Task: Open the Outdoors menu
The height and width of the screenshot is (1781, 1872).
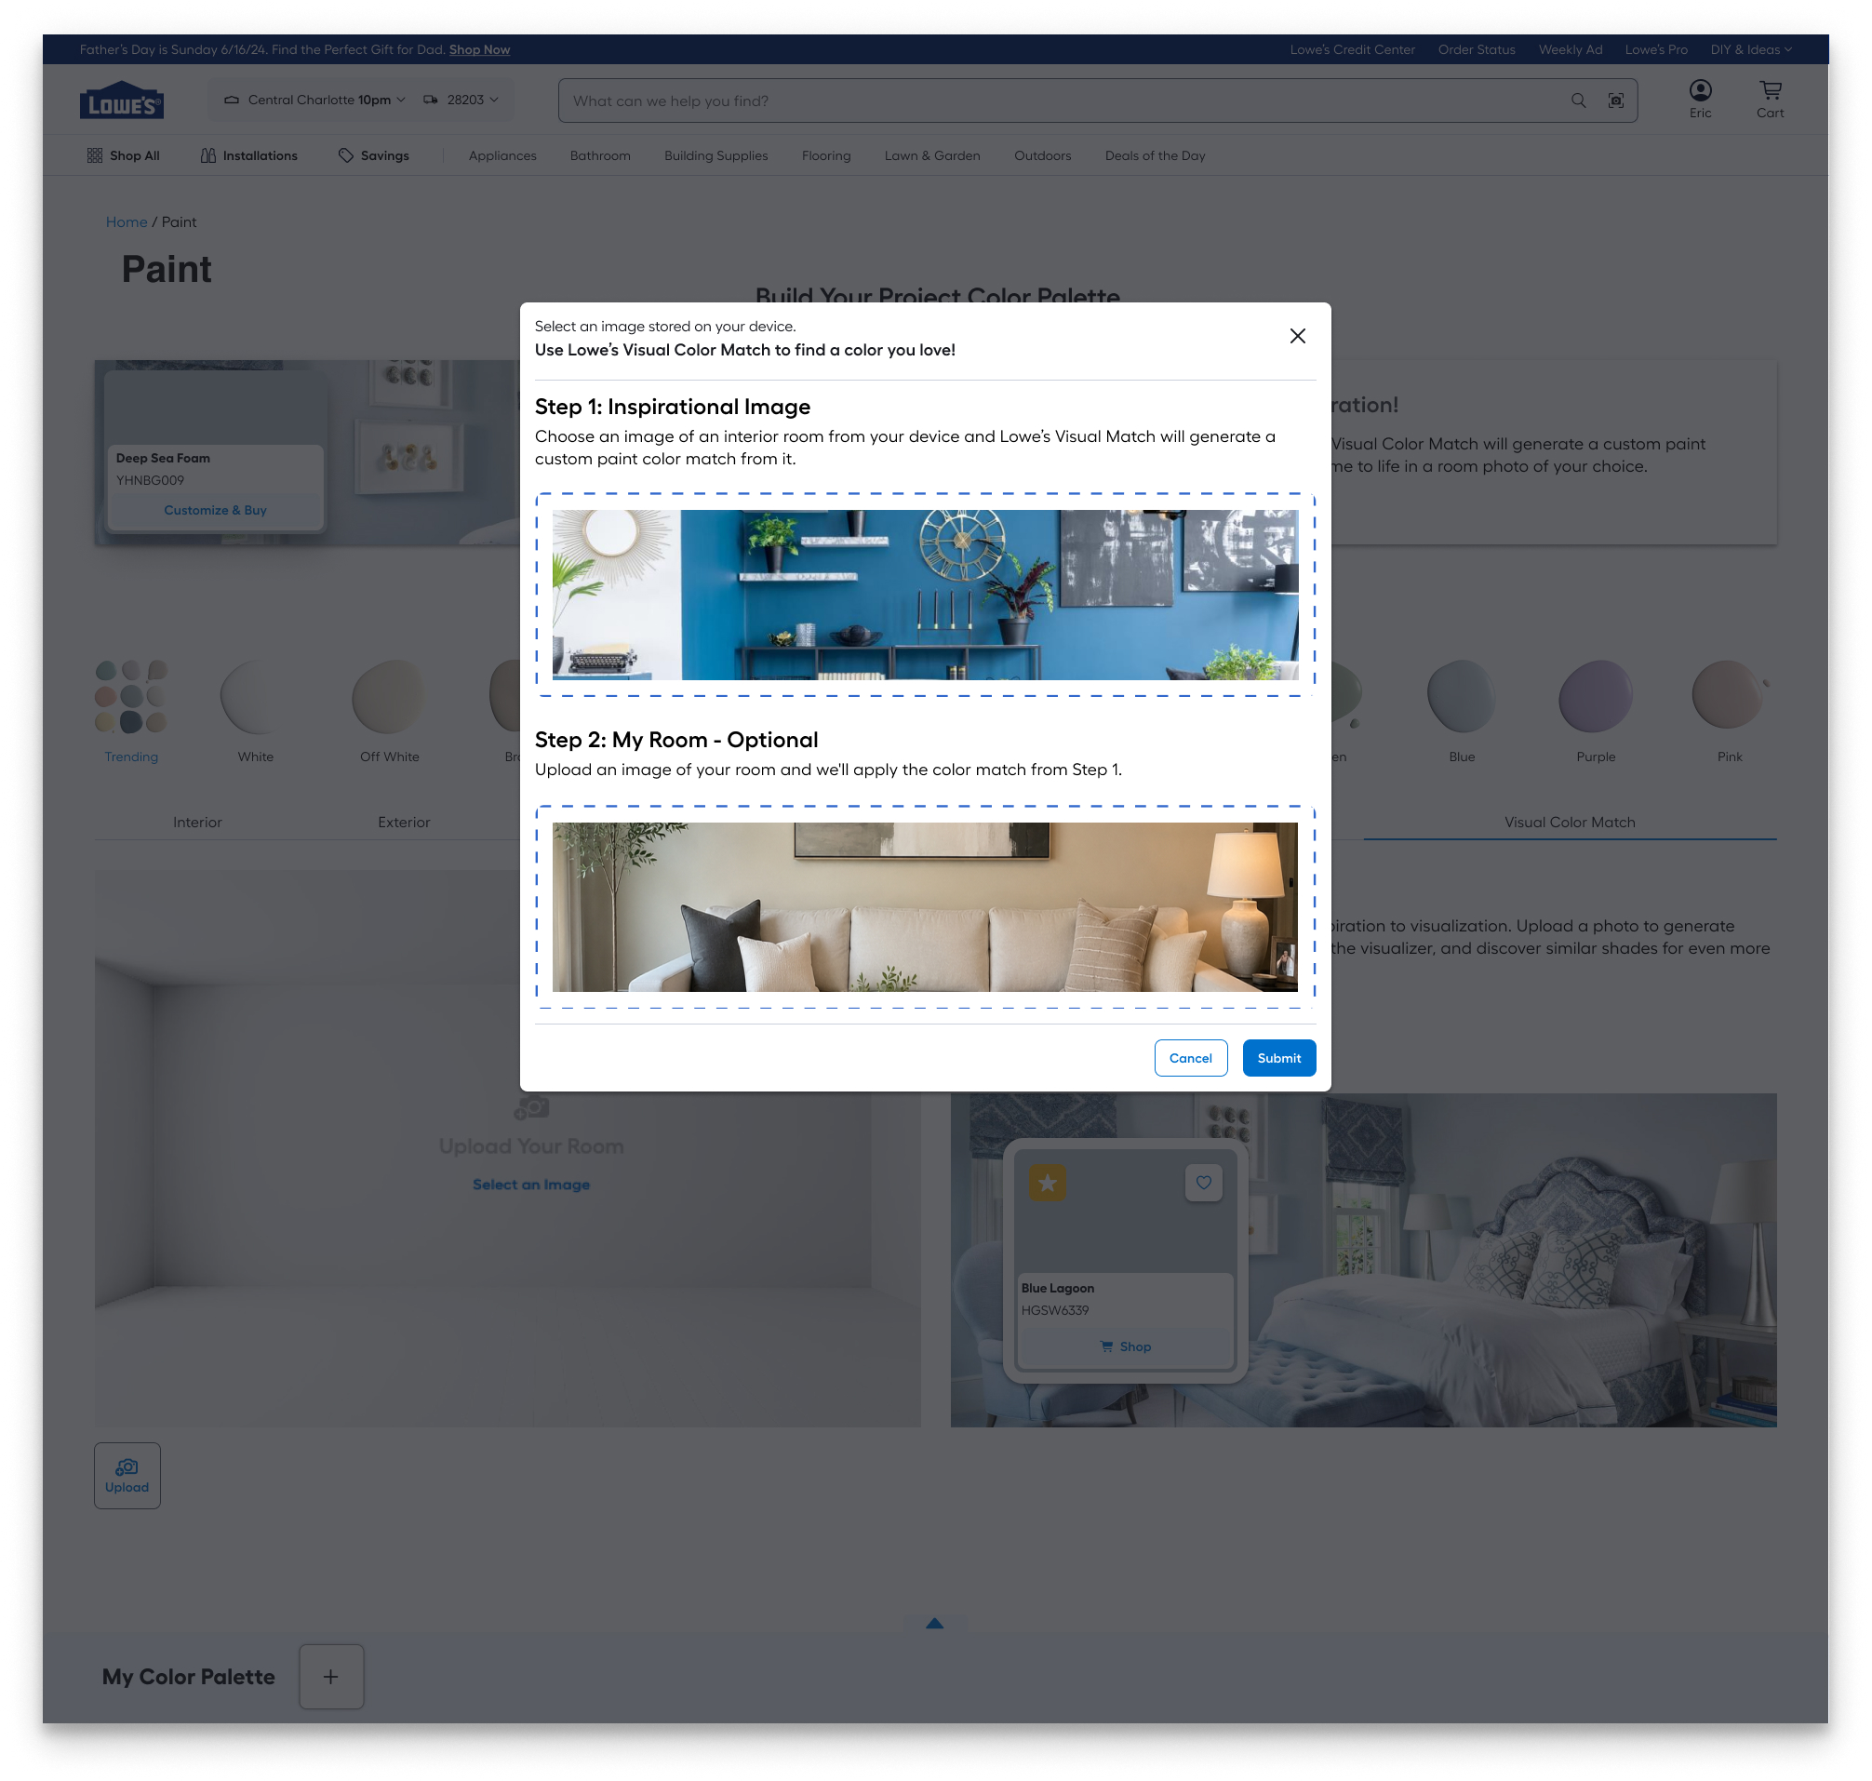Action: (x=1042, y=155)
